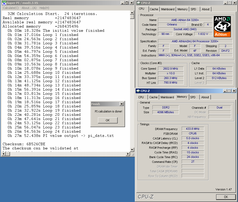
Task: Click Super PI vertical scrollbar up arrow
Action: (132, 13)
